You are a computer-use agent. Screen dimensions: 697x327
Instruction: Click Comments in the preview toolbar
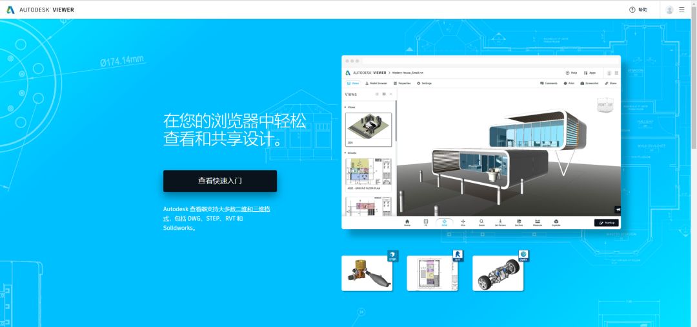pos(549,83)
